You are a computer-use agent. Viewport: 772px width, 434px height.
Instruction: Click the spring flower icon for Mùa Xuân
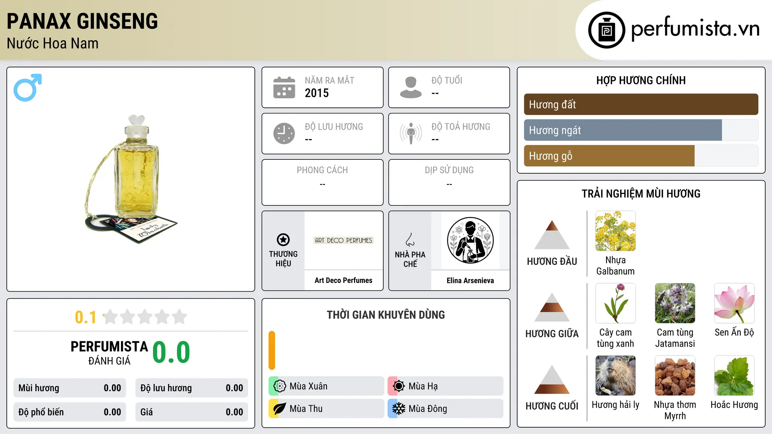click(x=280, y=386)
